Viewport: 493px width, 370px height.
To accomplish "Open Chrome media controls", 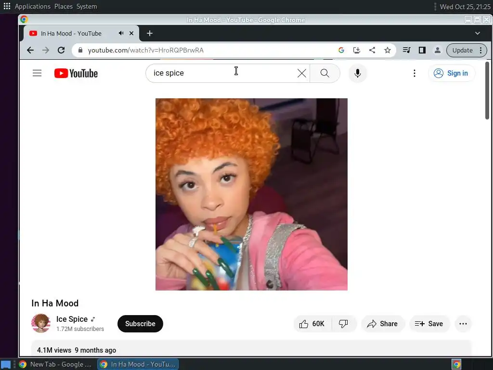I will pyautogui.click(x=406, y=50).
